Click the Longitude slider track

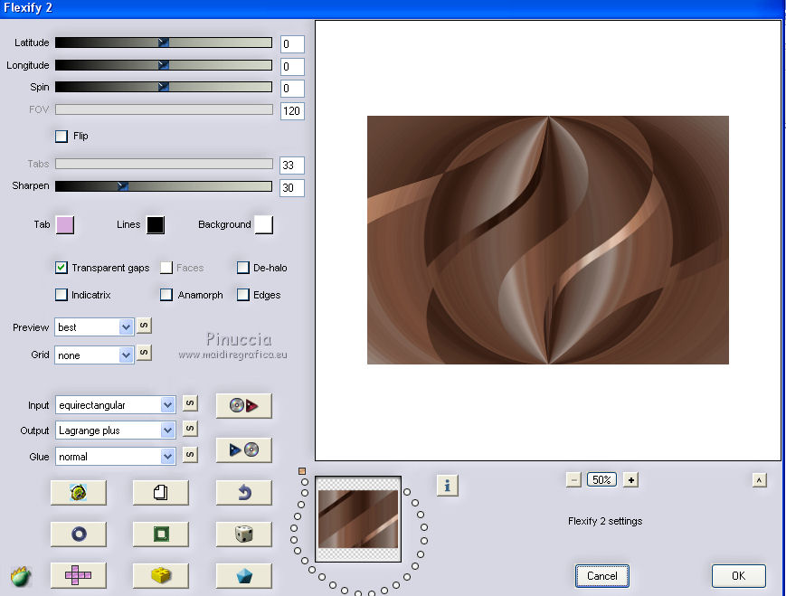click(x=164, y=65)
